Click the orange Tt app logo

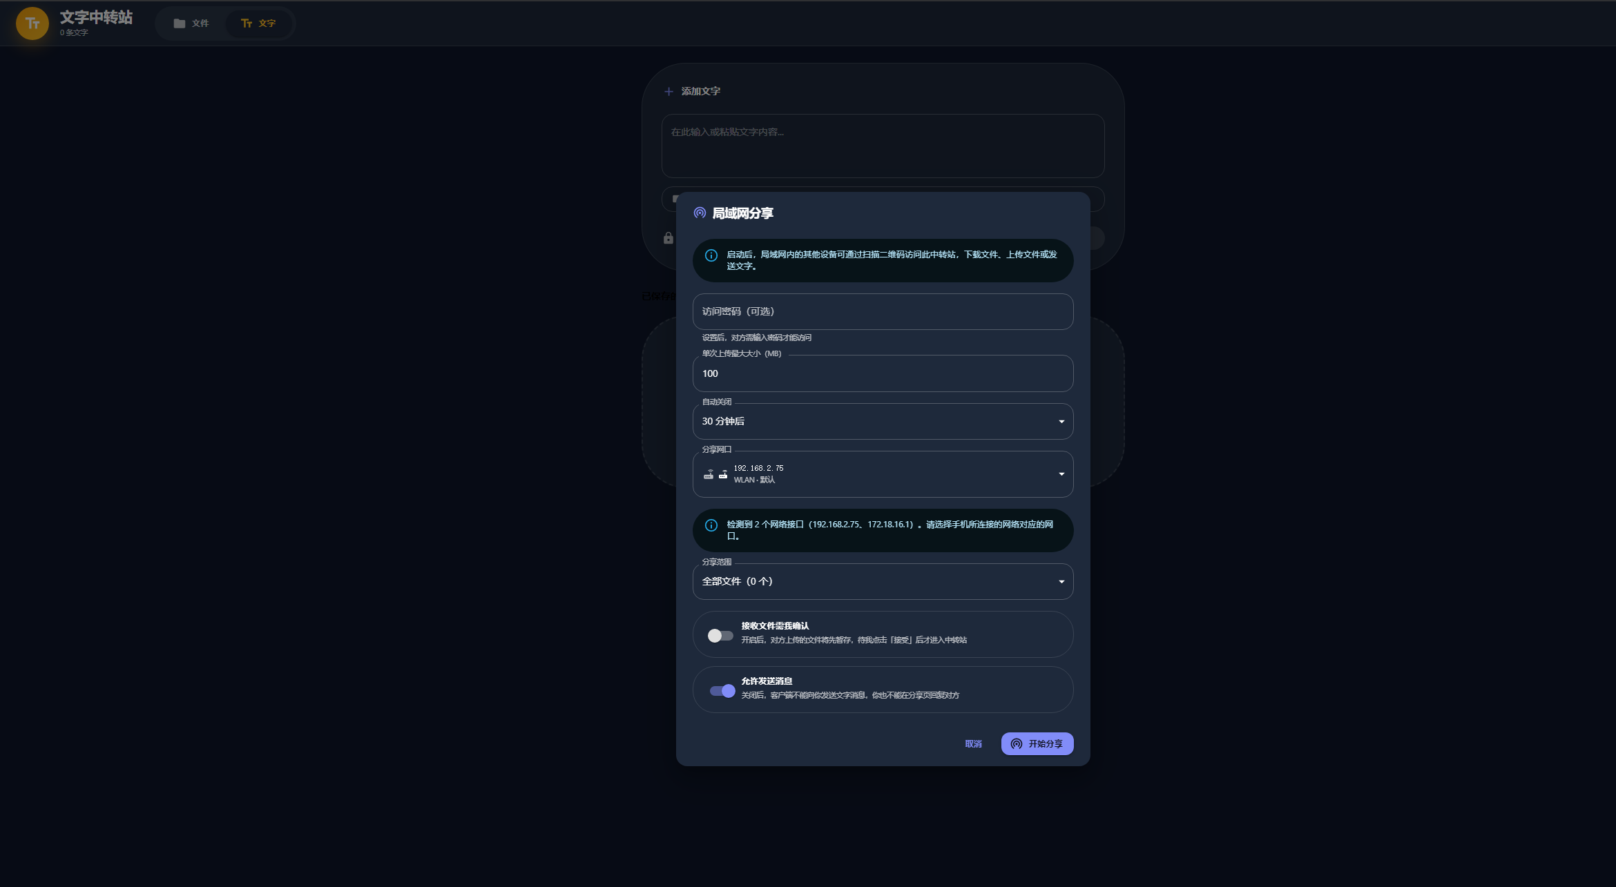pos(32,23)
